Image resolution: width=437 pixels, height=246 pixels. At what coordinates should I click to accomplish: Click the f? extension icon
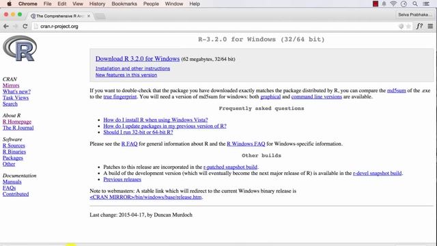419,26
